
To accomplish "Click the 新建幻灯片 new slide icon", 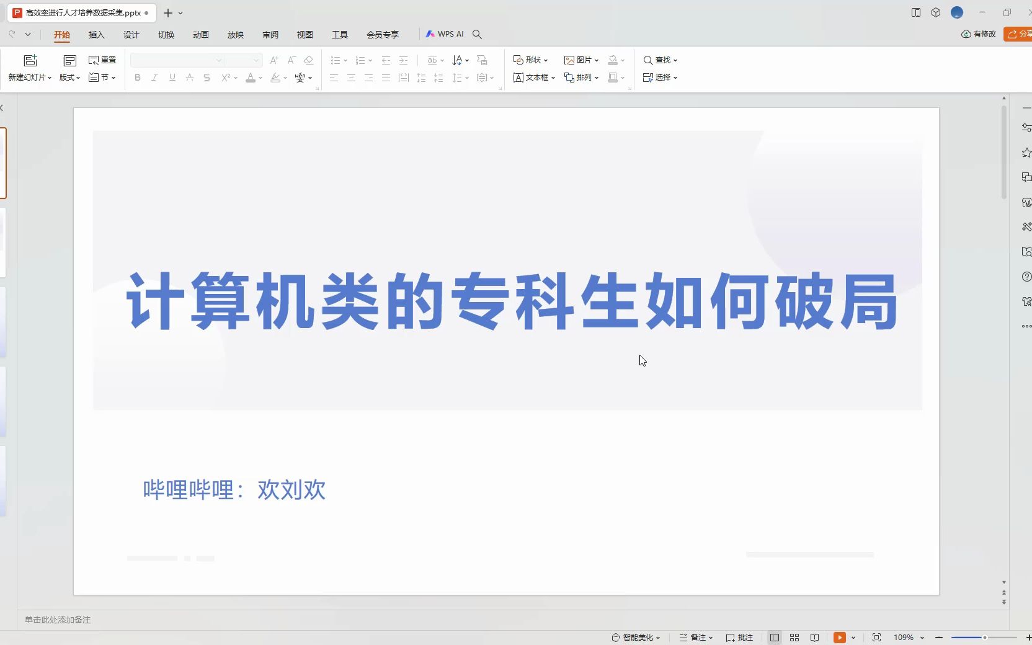I will [x=29, y=60].
